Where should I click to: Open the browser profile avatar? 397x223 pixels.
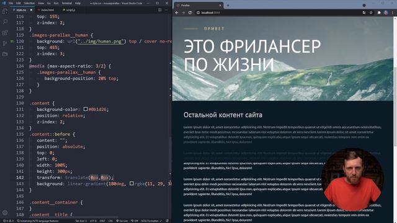tap(386, 12)
